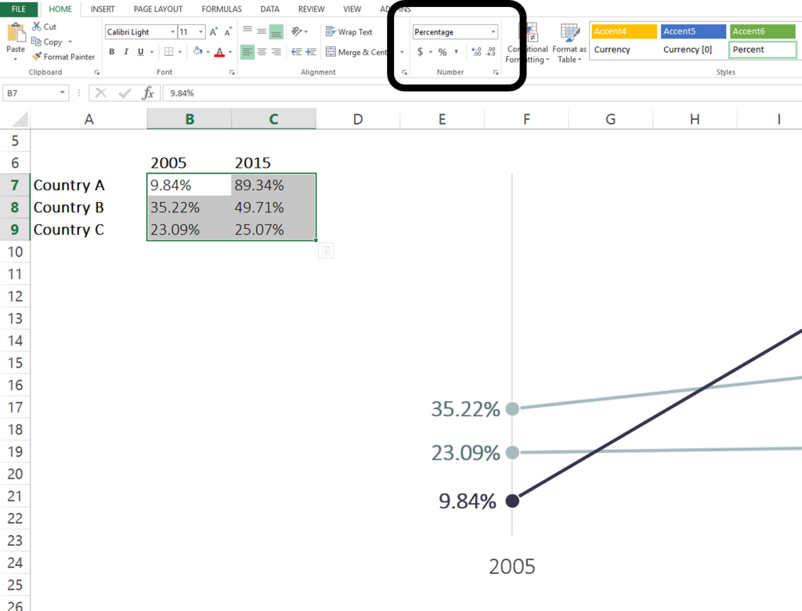Apply the Accent6 cell style
Screen dimensions: 802x611
coord(763,31)
